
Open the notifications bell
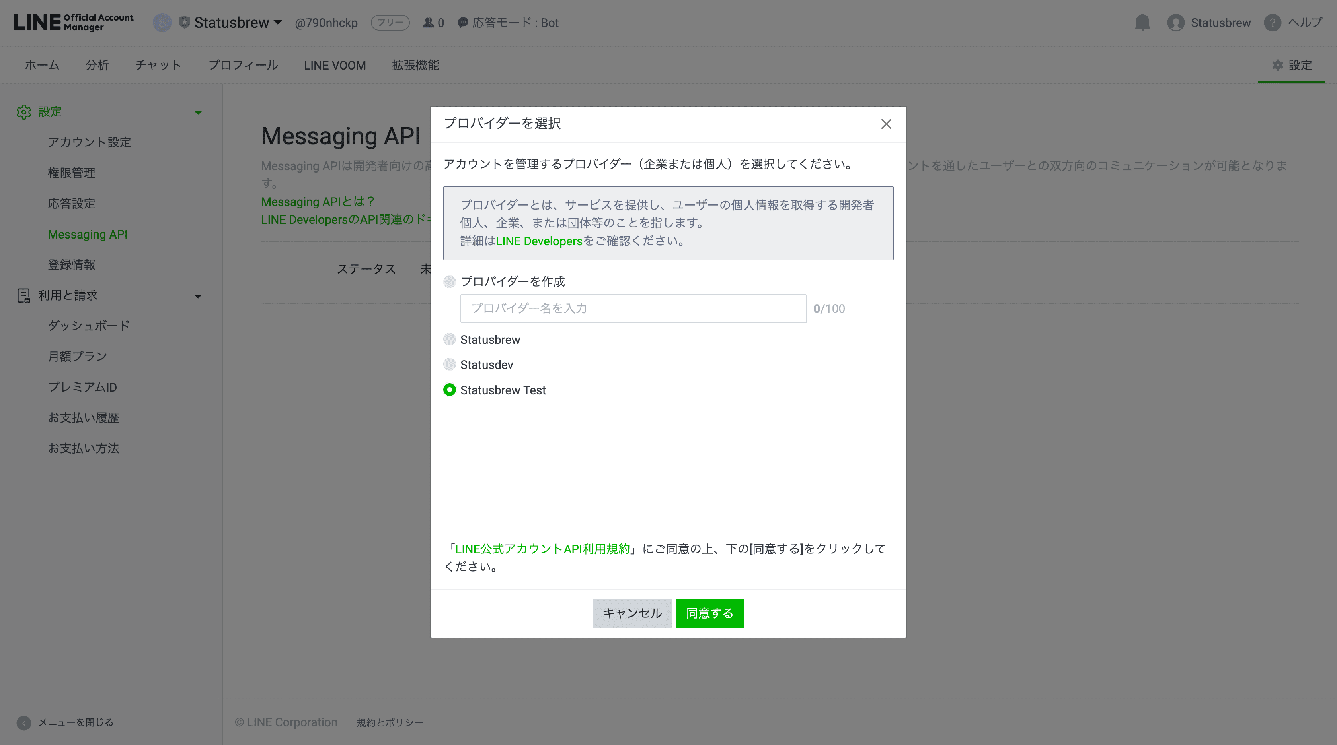click(x=1142, y=23)
